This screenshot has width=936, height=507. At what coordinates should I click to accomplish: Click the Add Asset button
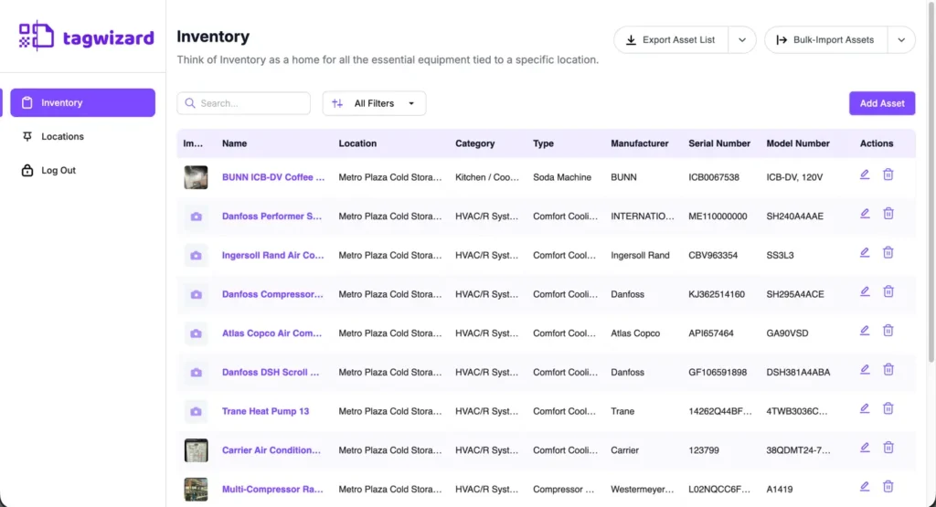(882, 103)
